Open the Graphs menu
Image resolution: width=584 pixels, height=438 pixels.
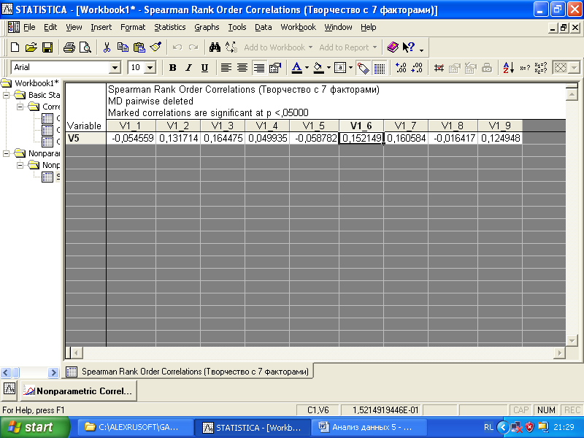[207, 27]
